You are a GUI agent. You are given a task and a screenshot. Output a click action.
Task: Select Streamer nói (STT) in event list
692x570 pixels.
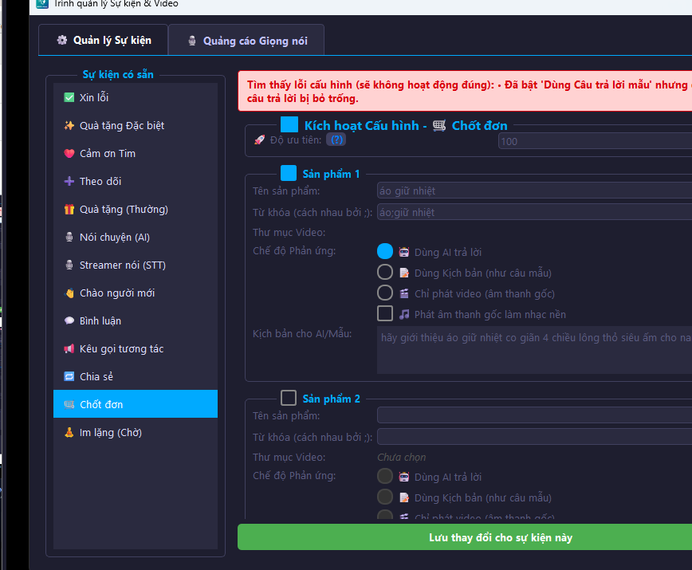pyautogui.click(x=122, y=265)
